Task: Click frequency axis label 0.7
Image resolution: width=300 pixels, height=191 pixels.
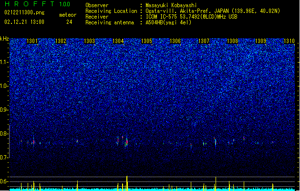Action: point(4,158)
